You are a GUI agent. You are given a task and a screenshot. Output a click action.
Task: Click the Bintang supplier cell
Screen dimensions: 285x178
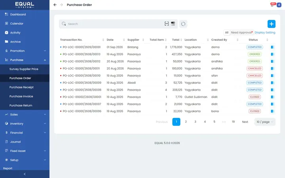(133, 47)
